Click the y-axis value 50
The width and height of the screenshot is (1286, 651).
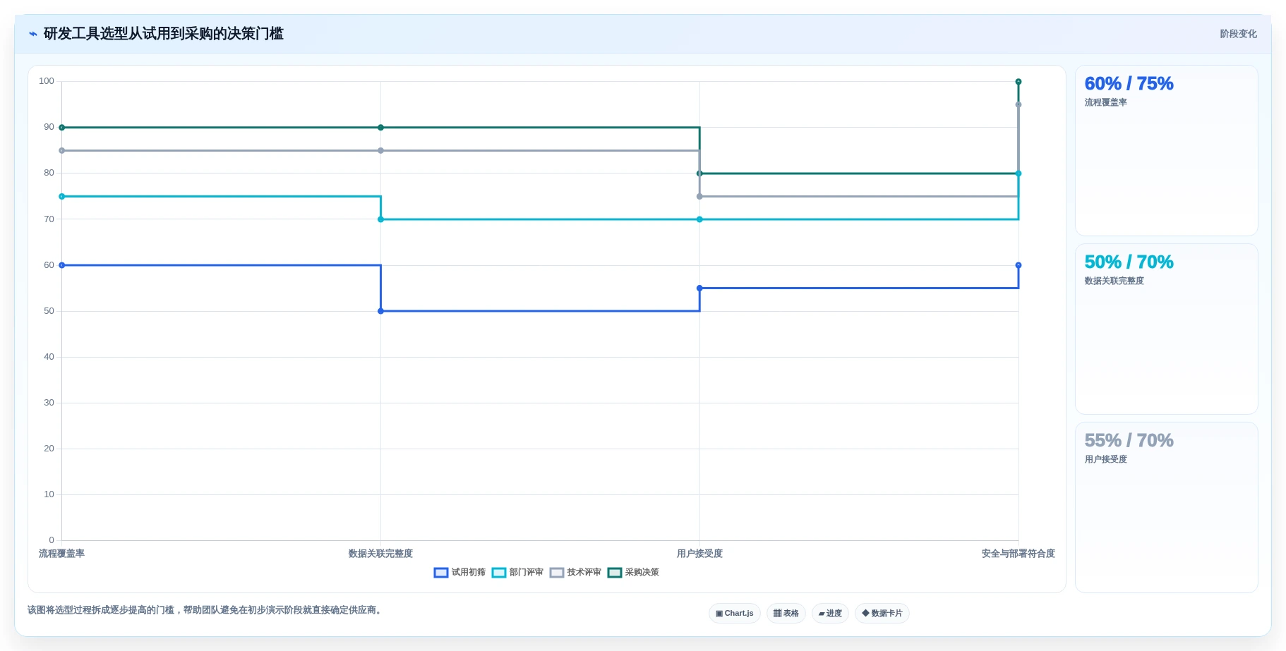pyautogui.click(x=49, y=311)
